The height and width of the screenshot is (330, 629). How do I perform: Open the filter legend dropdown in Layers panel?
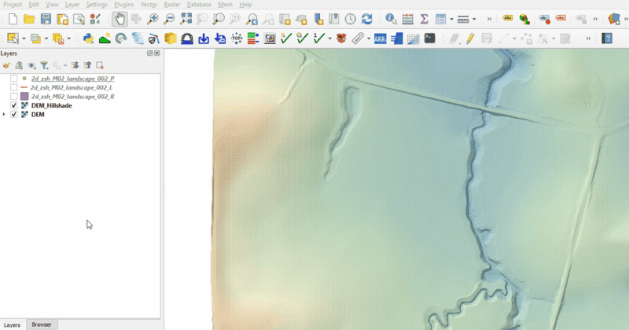click(x=46, y=66)
